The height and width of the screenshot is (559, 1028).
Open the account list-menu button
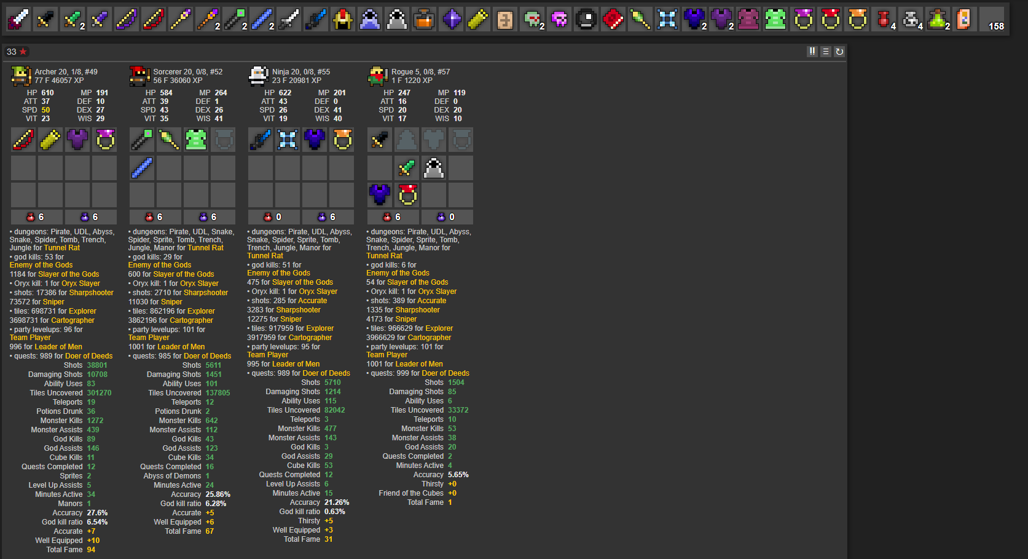tap(826, 52)
